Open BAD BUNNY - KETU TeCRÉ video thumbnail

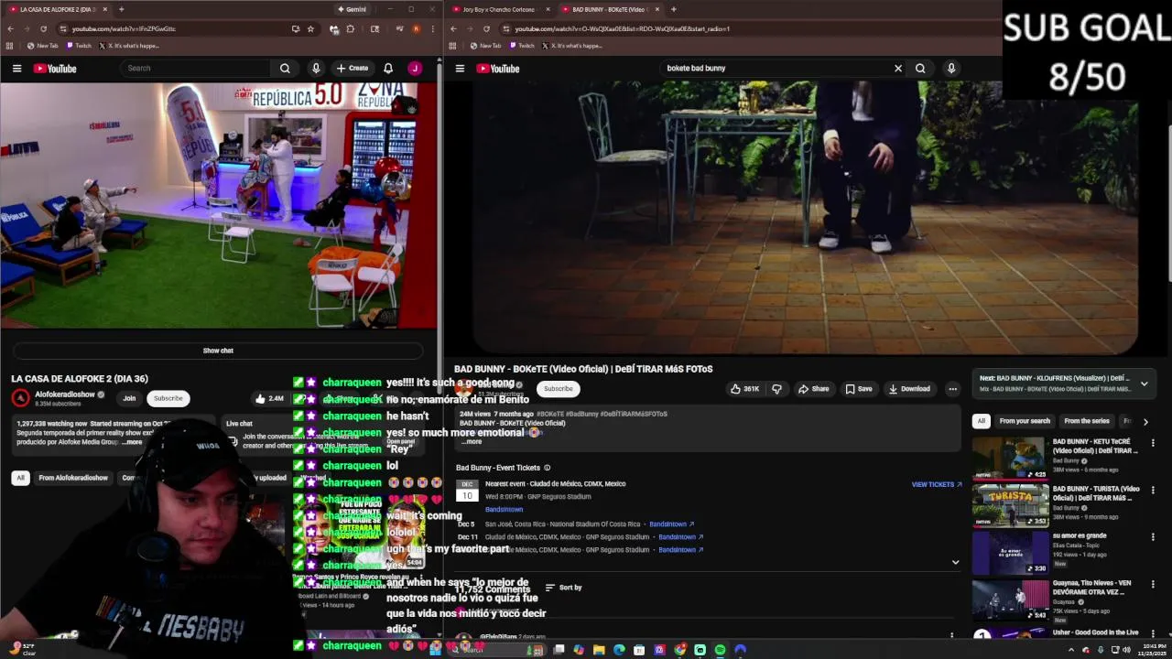point(1010,458)
